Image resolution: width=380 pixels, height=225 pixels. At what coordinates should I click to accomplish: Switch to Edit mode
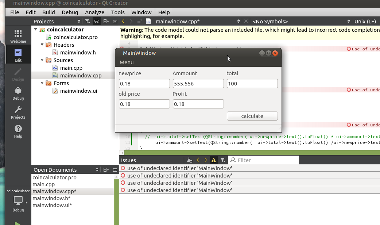click(x=18, y=55)
